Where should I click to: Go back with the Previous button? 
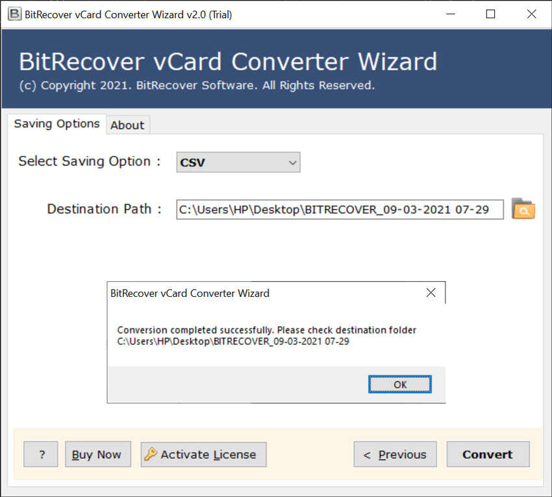click(395, 454)
